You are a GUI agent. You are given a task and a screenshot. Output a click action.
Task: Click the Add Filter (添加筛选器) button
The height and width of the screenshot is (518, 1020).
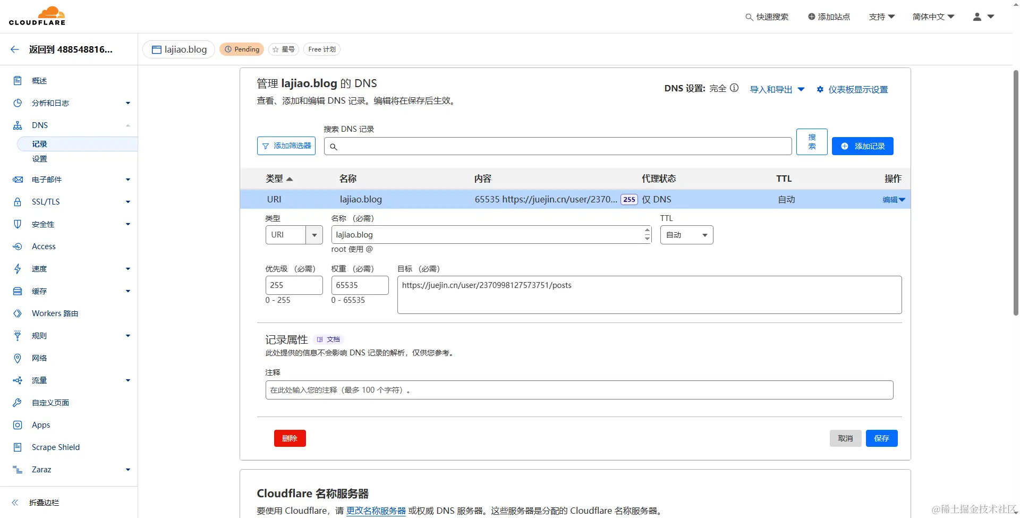pyautogui.click(x=286, y=146)
